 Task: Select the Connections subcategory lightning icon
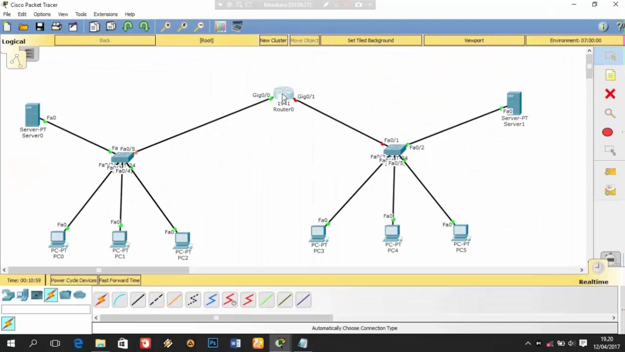(x=8, y=323)
